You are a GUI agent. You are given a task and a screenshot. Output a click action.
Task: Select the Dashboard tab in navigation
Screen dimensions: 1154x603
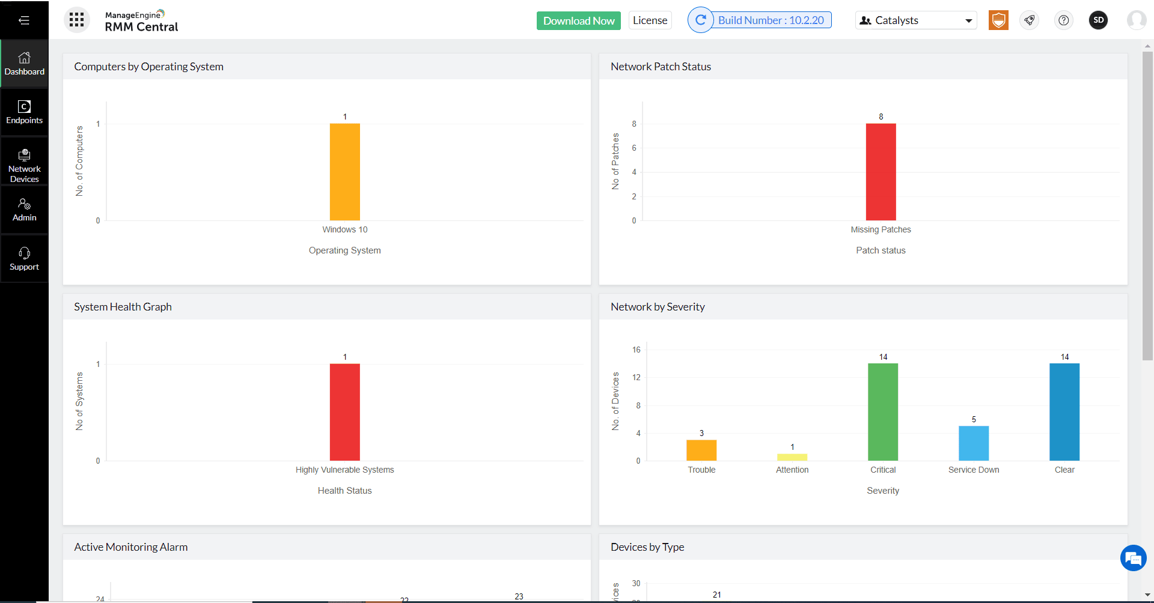[24, 63]
